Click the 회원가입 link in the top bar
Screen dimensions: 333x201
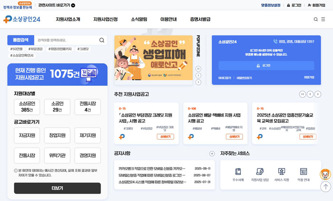pyautogui.click(x=316, y=5)
